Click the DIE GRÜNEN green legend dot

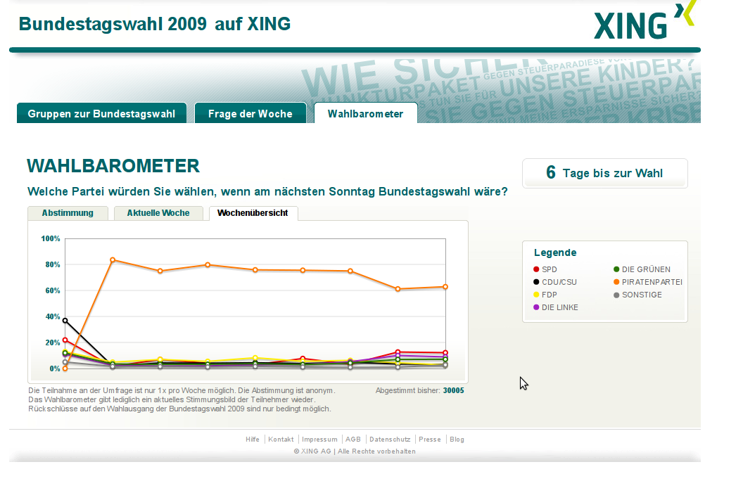[x=616, y=269]
